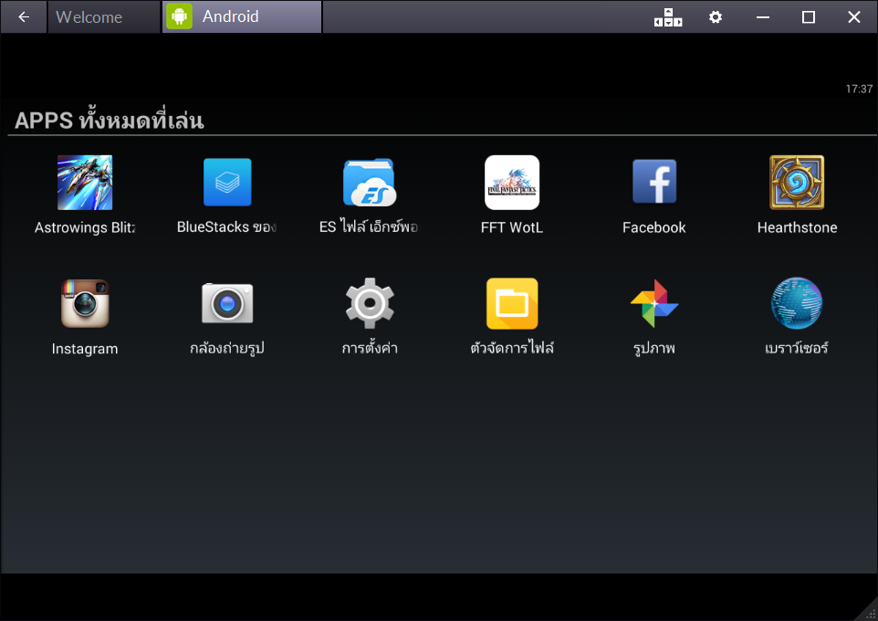Maximize the BlueStacks window
Viewport: 878px width, 621px height.
point(808,17)
